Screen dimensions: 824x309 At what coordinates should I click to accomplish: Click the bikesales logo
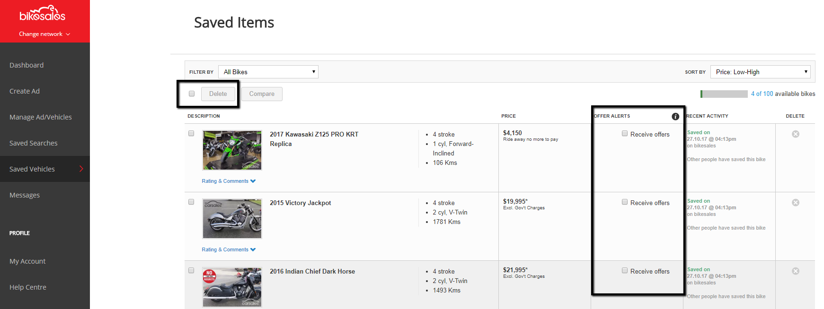[43, 14]
